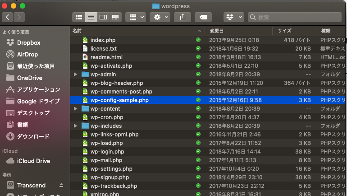Switch to icon view
Viewport: 347px width, 196px height.
tap(79, 17)
